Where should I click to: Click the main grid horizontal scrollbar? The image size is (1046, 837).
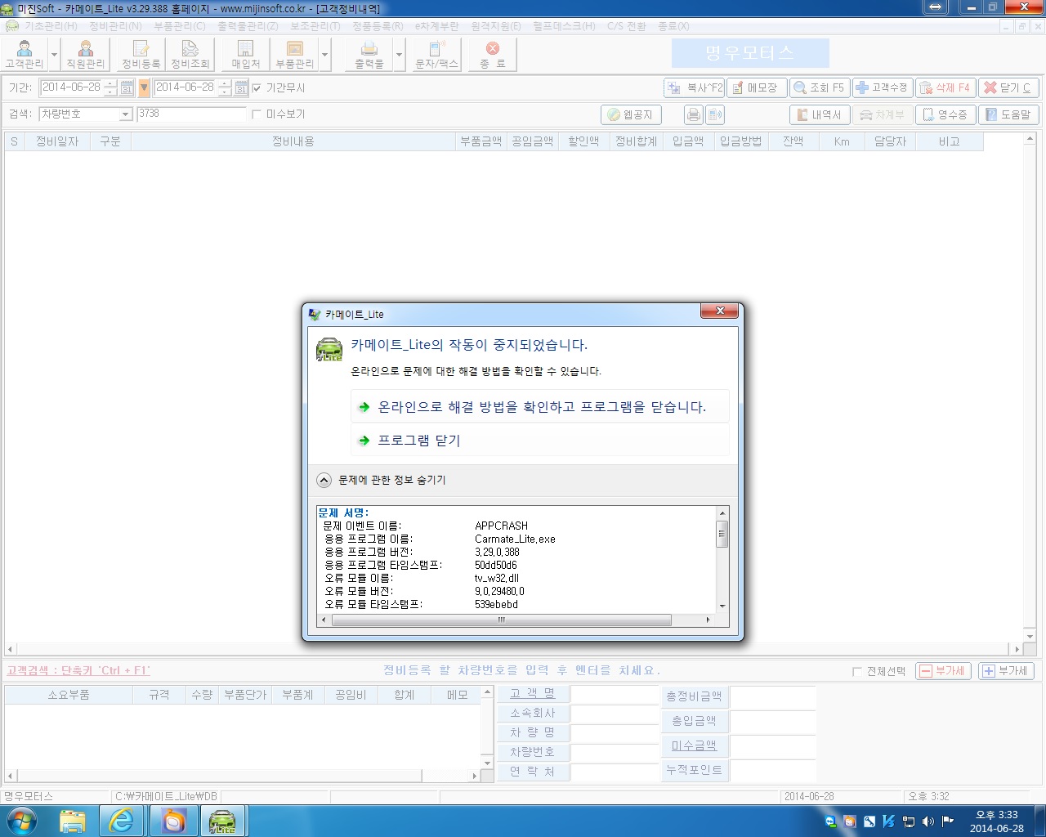tap(513, 649)
